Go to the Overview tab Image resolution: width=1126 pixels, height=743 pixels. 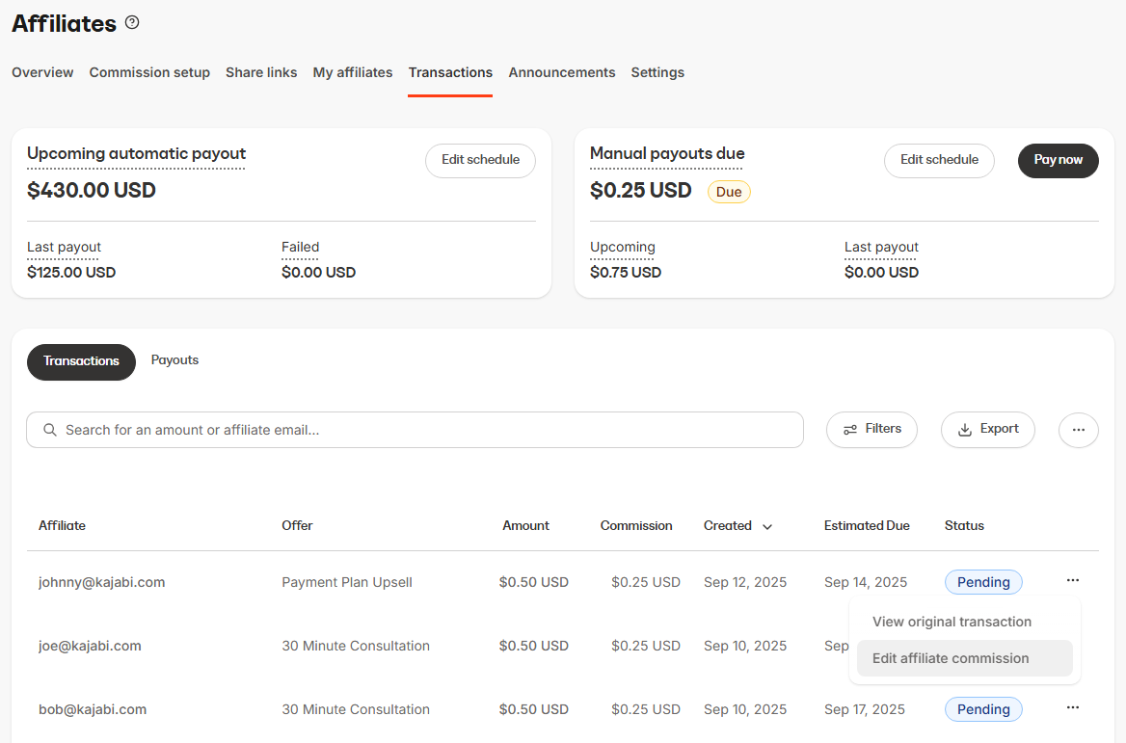42,72
